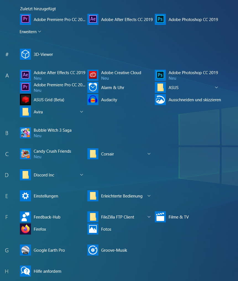Viewport: 238px width, 281px height.
Task: Open the Einstellungen gear icon
Action: coord(25,196)
